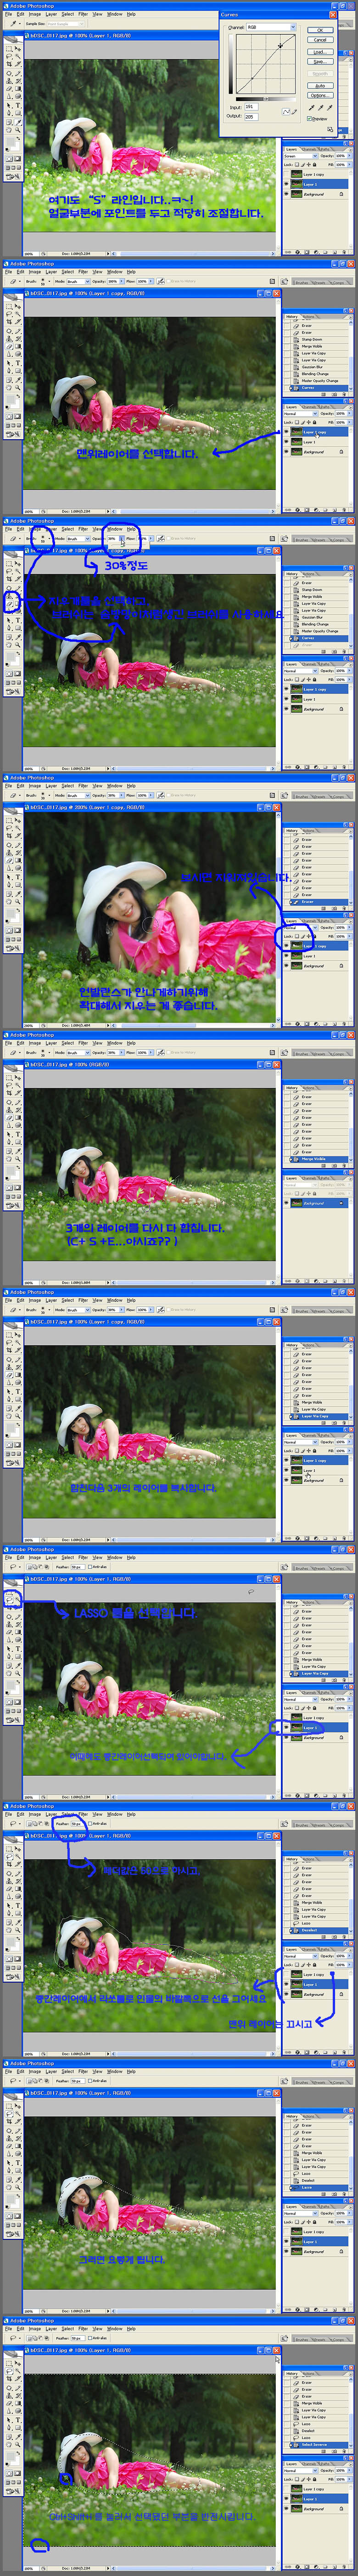Click Cancel in the Curves dialog

320,40
